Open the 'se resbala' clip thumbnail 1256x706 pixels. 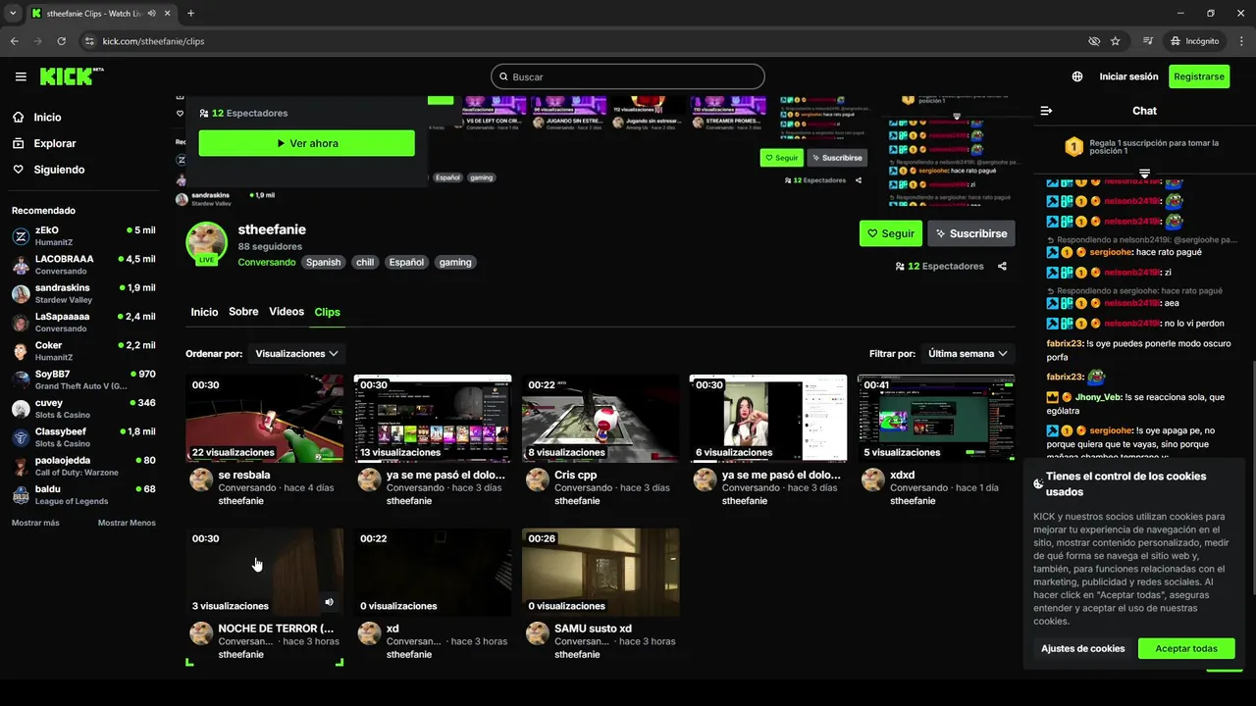pos(265,419)
